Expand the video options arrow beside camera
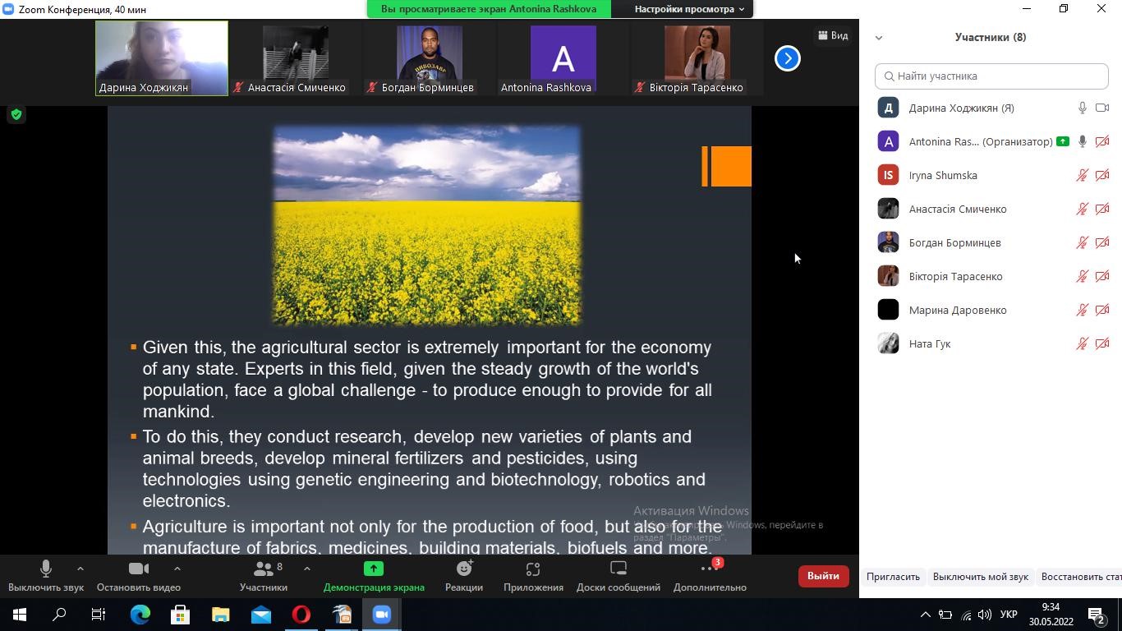Screen dimensions: 1122x631 click(177, 569)
